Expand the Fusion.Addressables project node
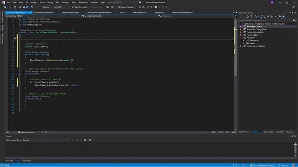Image resolution: width=298 pixels, height=167 pixels. click(241, 32)
